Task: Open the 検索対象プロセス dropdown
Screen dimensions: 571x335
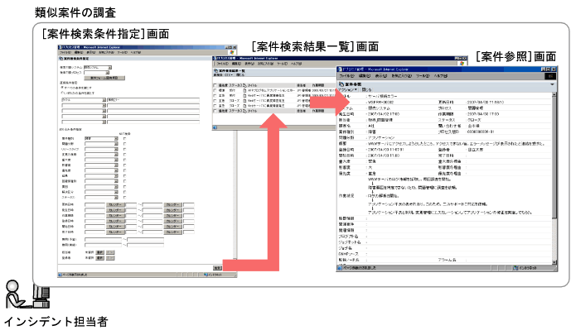Action: [98, 72]
